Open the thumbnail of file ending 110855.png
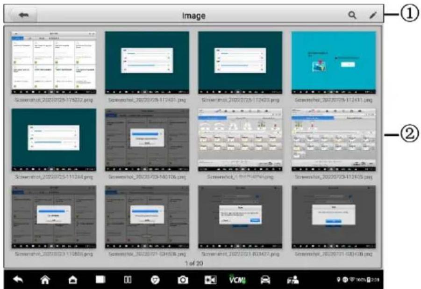421x289 pixels. (x=54, y=217)
